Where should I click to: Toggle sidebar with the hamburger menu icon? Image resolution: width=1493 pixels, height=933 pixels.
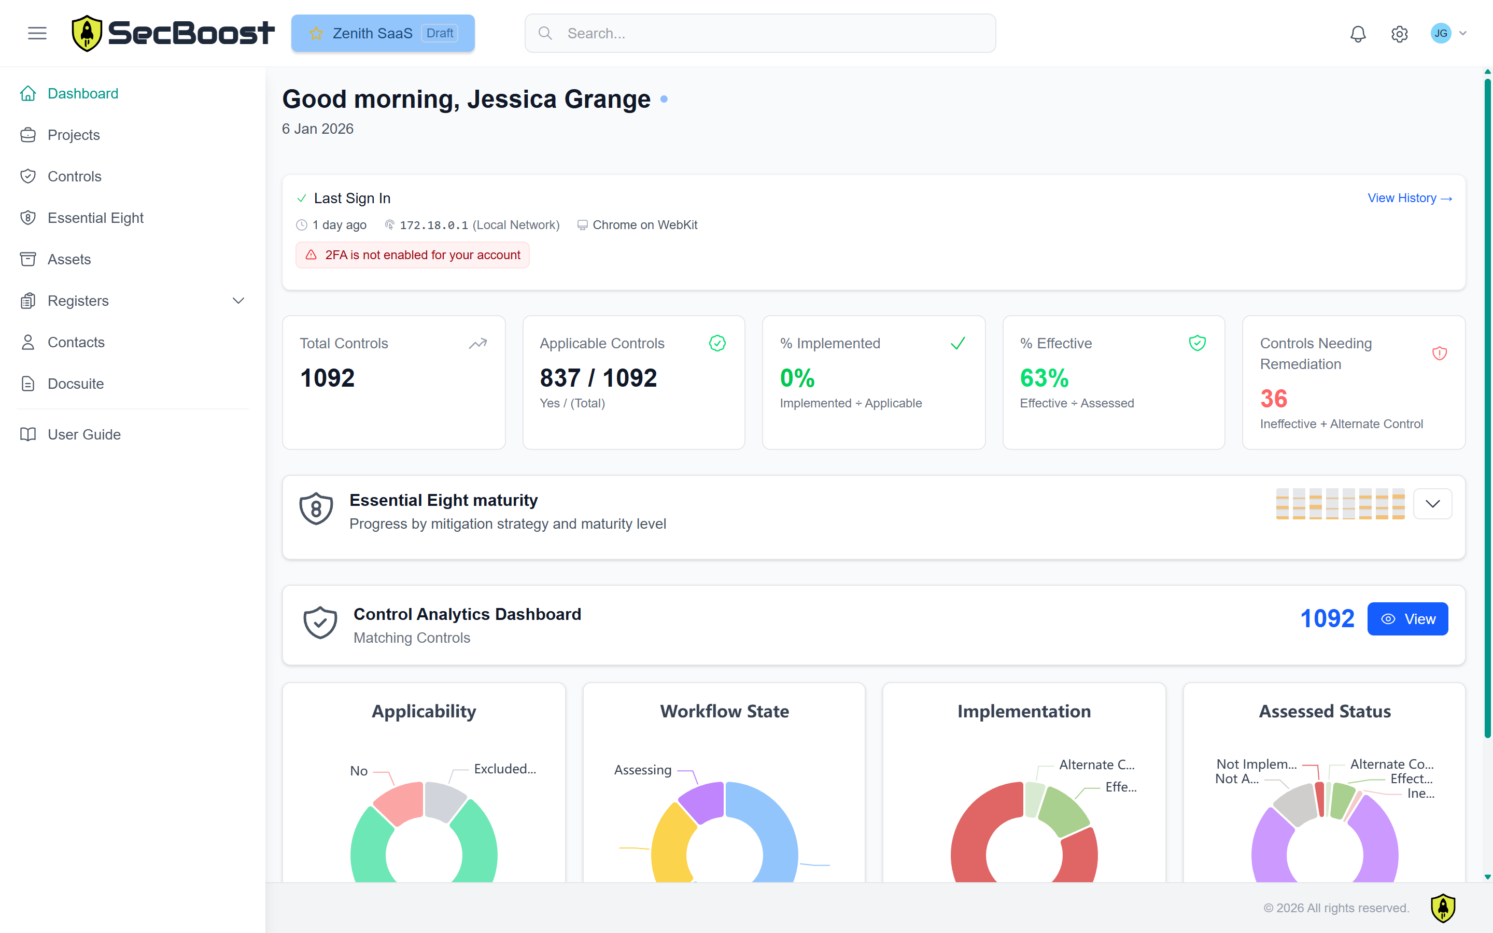pyautogui.click(x=37, y=33)
